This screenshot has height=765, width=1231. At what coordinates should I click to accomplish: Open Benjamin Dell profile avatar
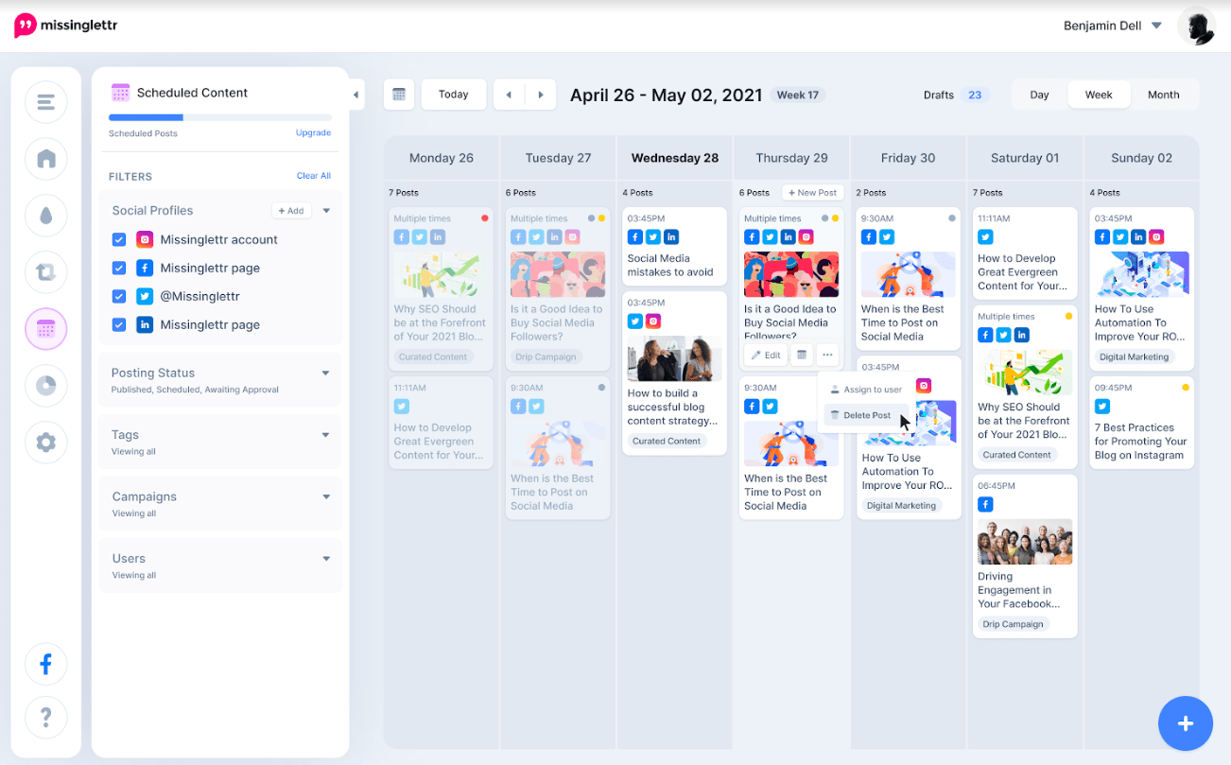click(1196, 26)
